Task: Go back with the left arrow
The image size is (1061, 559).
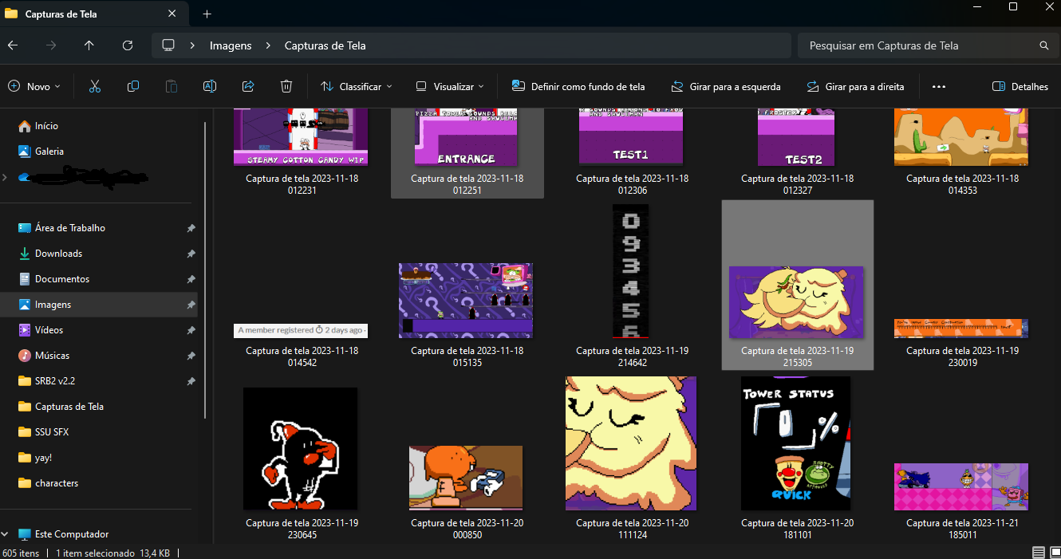Action: click(x=13, y=45)
